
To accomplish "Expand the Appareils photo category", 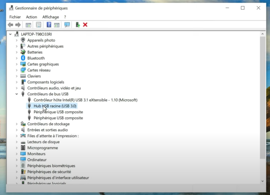I will click(16, 40).
